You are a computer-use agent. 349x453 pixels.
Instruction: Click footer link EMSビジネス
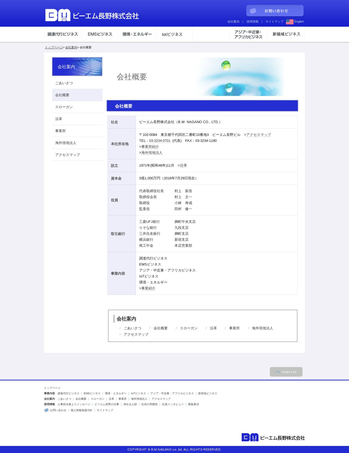92,393
